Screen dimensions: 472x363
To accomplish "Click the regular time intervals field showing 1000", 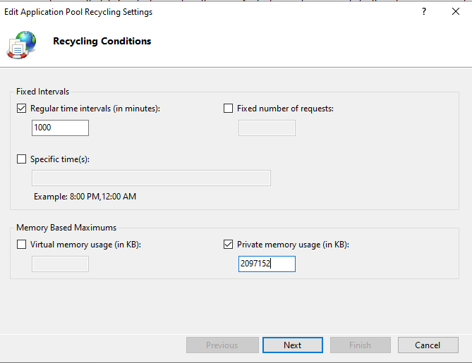I will pyautogui.click(x=60, y=128).
